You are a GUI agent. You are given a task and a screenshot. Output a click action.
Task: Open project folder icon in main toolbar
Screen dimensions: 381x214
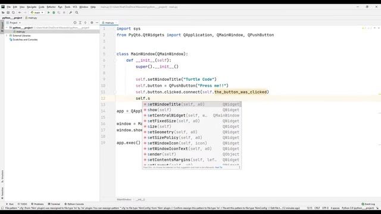click(3, 12)
